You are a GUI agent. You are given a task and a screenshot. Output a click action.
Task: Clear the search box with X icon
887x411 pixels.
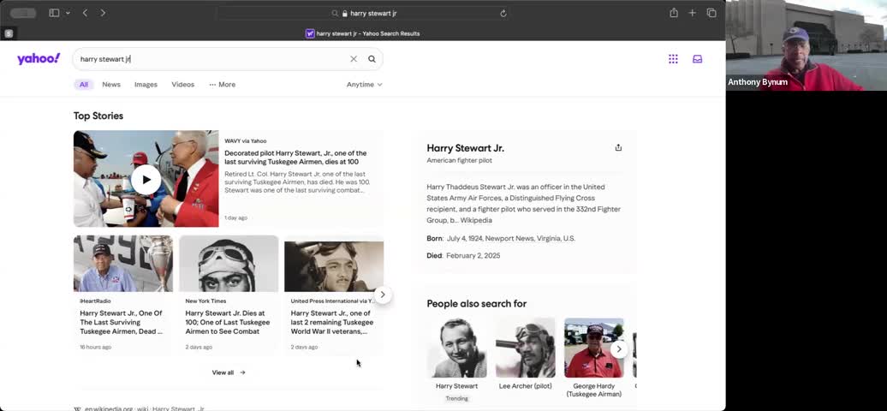[354, 59]
